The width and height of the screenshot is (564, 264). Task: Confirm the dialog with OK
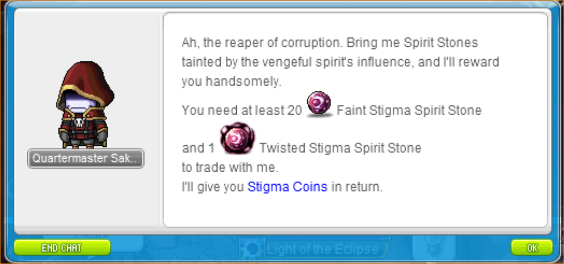coord(531,247)
